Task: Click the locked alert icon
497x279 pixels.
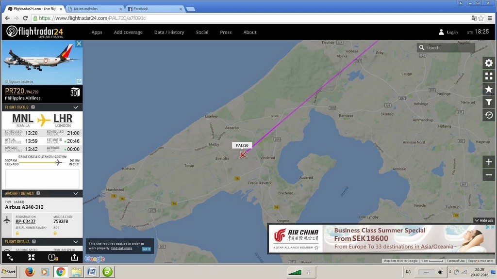Action: pos(52,258)
